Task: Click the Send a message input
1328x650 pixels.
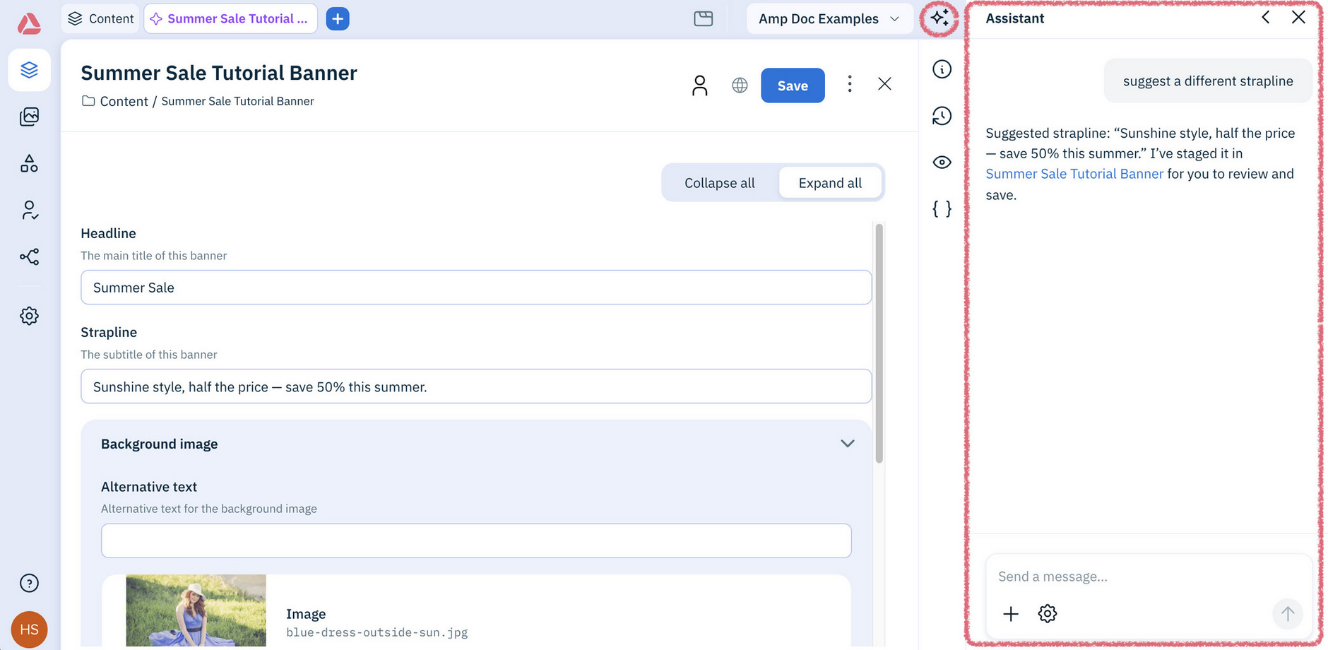Action: (1149, 577)
